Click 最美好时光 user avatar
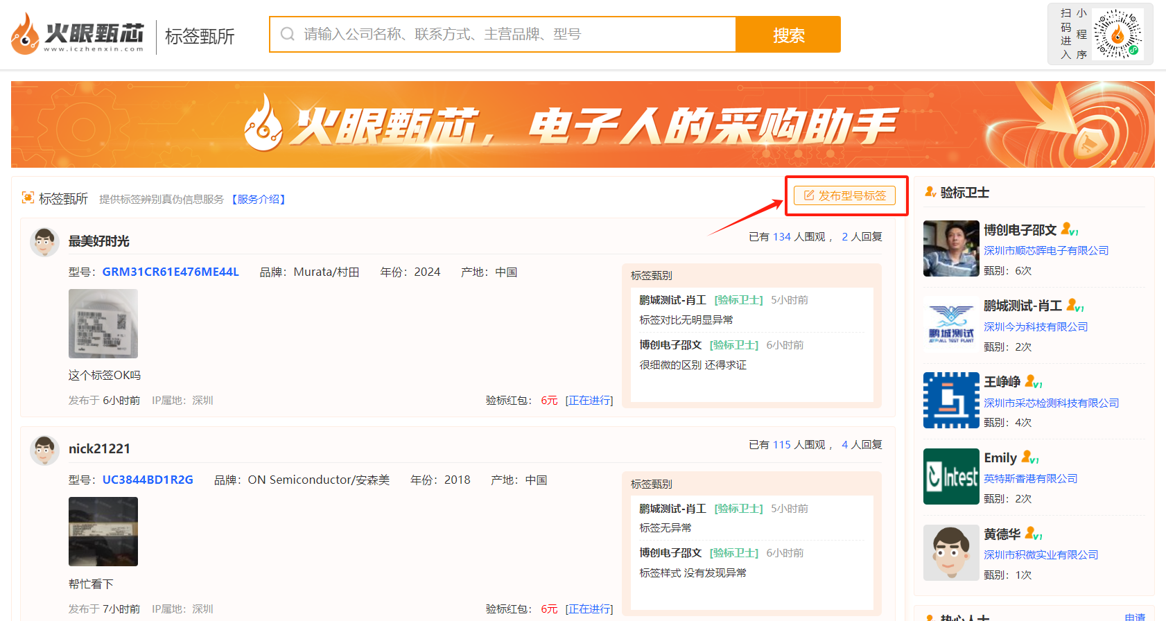 point(44,242)
